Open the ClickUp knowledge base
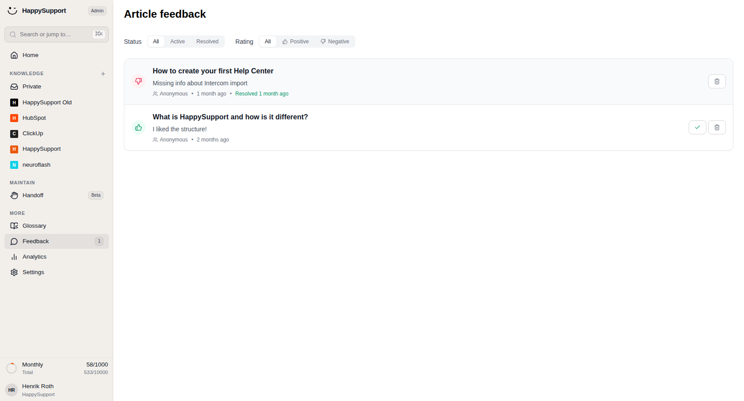The image size is (744, 401). click(x=57, y=134)
